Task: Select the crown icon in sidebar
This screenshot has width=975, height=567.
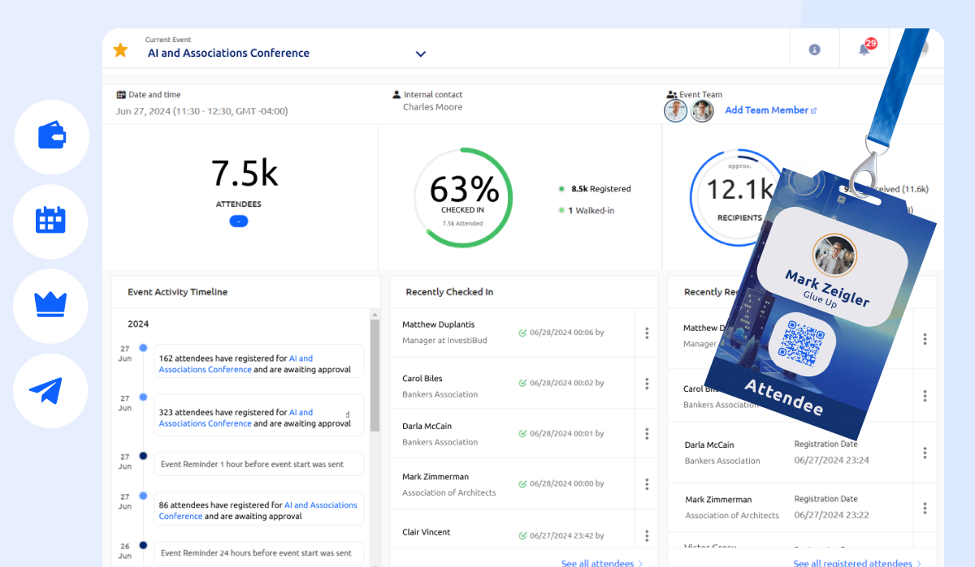Action: tap(51, 305)
